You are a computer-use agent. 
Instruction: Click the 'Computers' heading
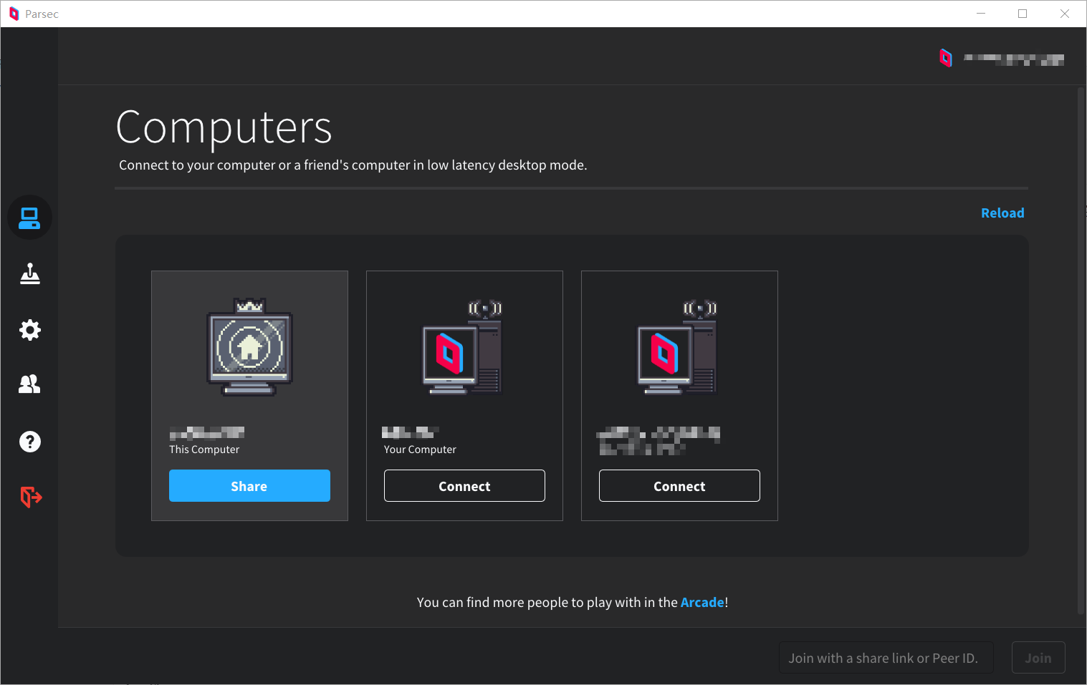(224, 127)
